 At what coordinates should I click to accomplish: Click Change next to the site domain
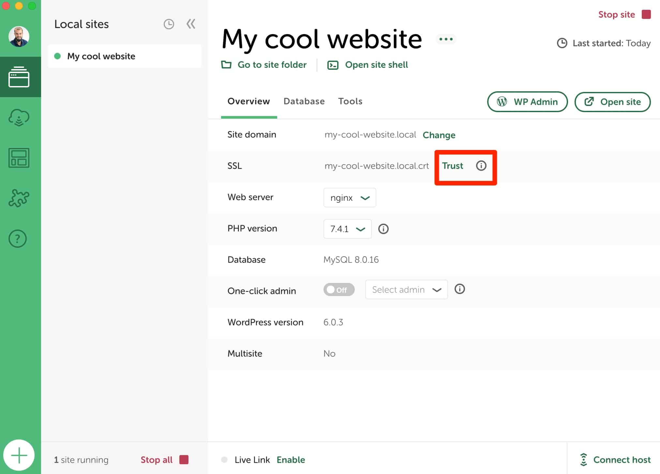439,135
